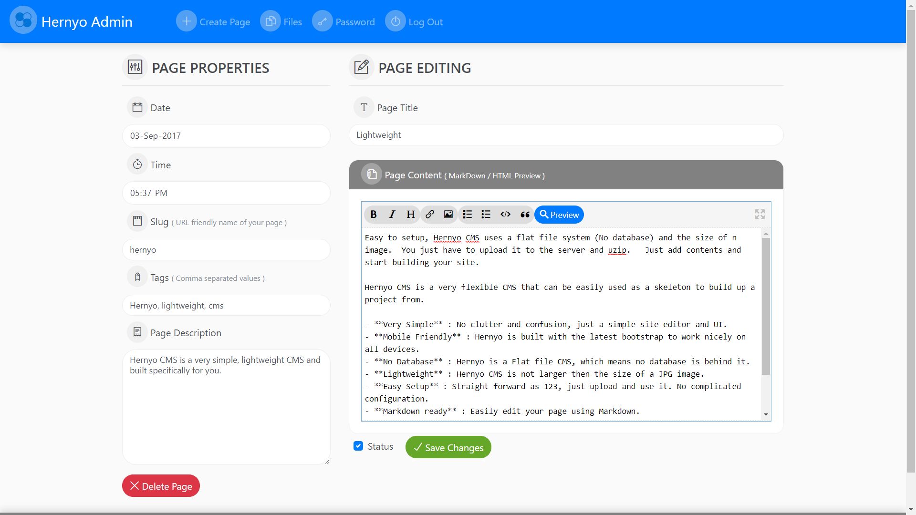Uncheck the Status checkbox
This screenshot has height=515, width=916.
[x=358, y=446]
